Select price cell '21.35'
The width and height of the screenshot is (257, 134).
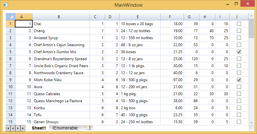pos(172,52)
